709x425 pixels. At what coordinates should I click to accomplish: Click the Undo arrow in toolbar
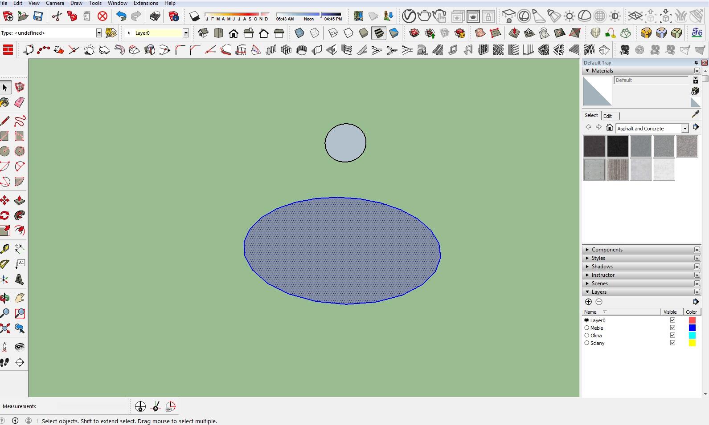point(121,16)
